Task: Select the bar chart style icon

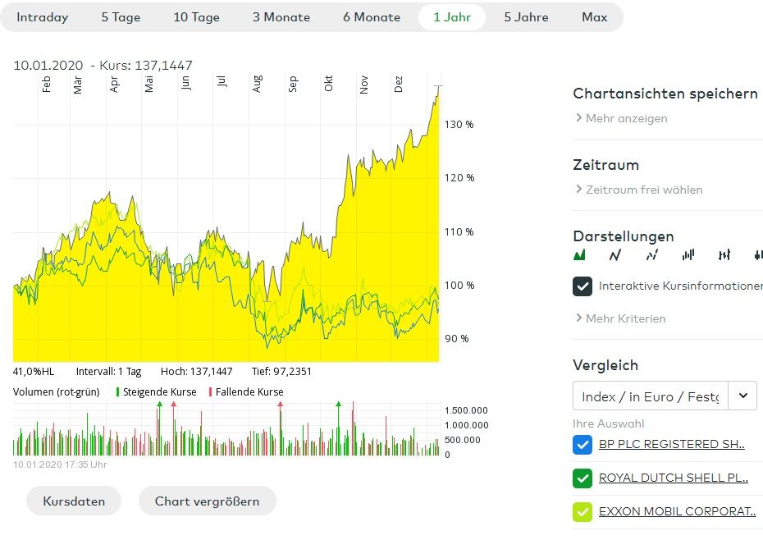Action: point(688,255)
